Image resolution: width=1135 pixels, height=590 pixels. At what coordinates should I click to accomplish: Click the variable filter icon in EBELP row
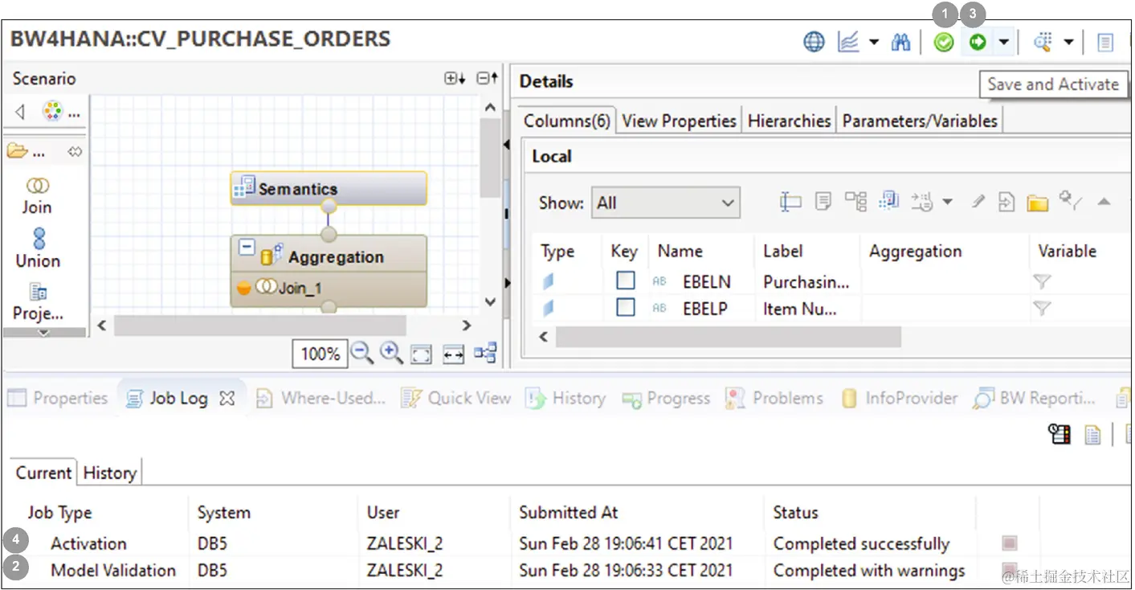point(1042,308)
